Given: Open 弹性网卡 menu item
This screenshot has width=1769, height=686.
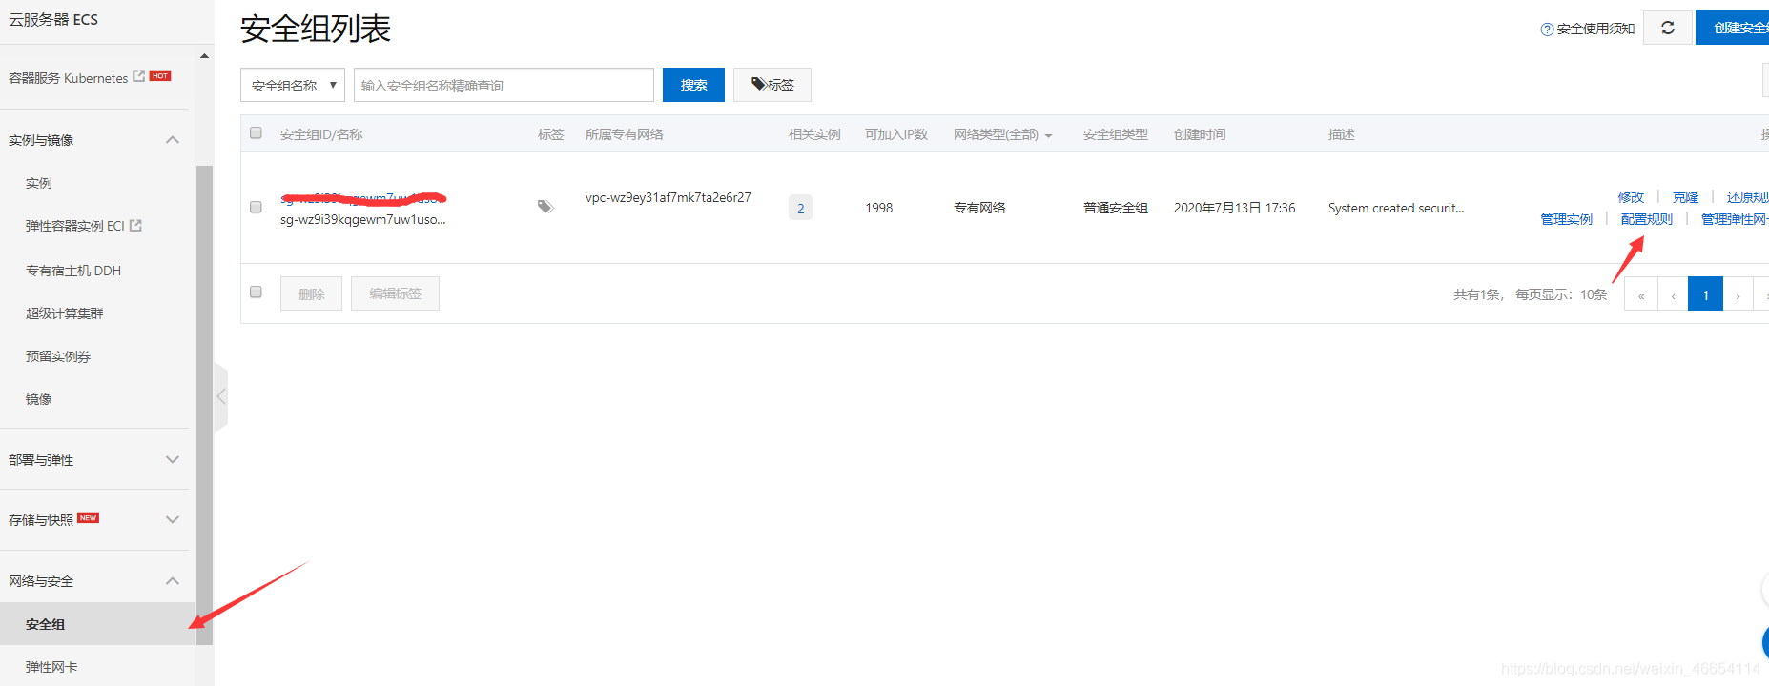Looking at the screenshot, I should tap(51, 667).
